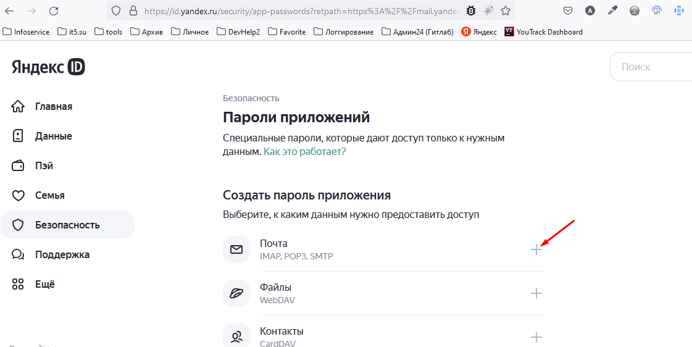Reload the page with the refresh icon
This screenshot has width=692, height=347.
[54, 10]
